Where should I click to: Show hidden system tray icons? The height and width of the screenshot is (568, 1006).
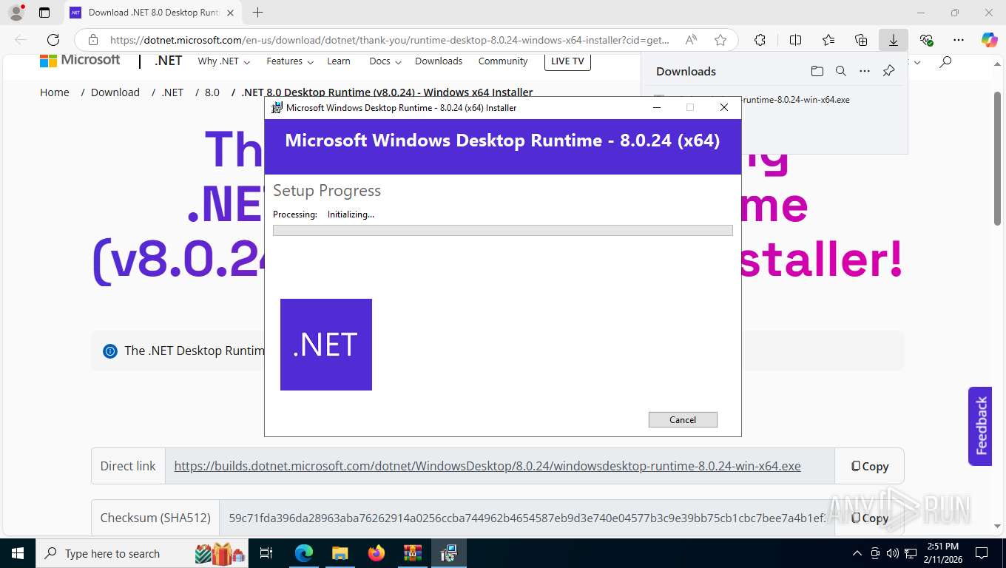[857, 553]
